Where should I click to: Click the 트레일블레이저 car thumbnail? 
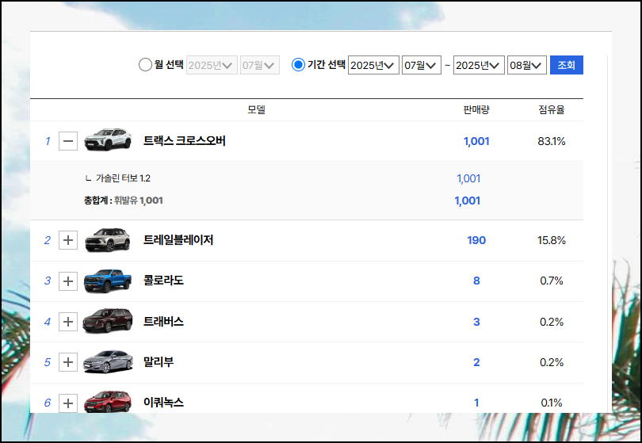[108, 239]
